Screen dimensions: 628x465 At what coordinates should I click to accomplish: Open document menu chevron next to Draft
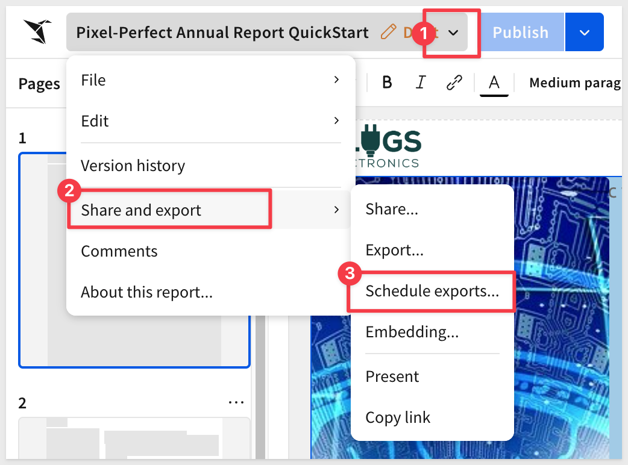tap(454, 33)
